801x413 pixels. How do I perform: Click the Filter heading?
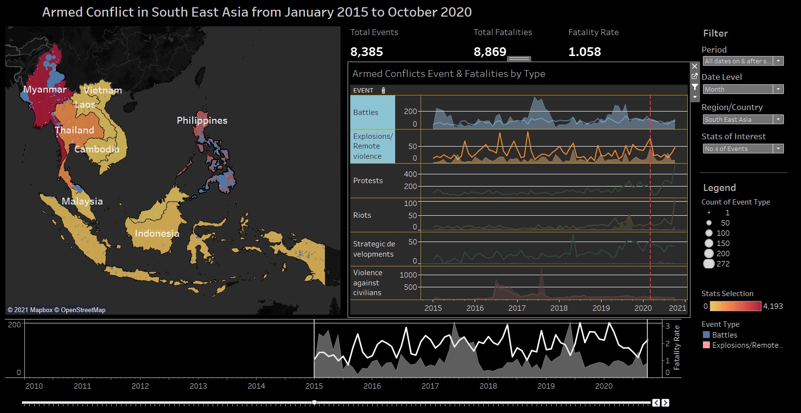716,34
